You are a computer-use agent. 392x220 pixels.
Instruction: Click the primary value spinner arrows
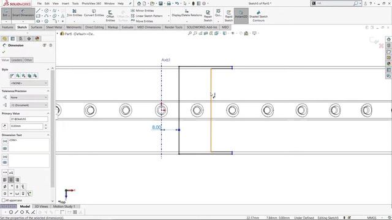46,127
